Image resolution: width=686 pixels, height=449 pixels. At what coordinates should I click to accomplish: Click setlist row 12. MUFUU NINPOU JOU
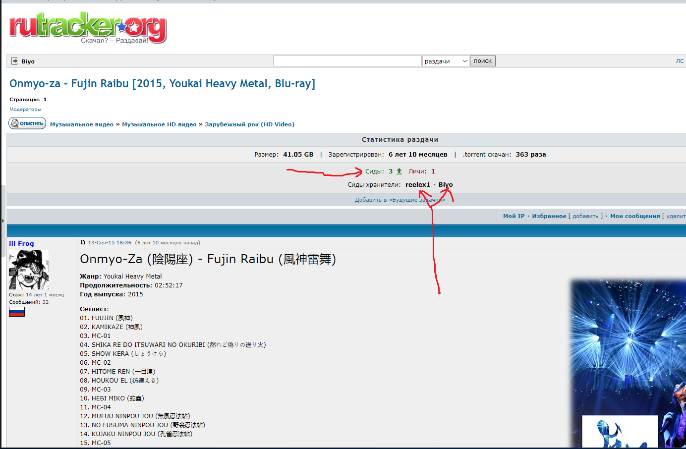click(x=135, y=416)
